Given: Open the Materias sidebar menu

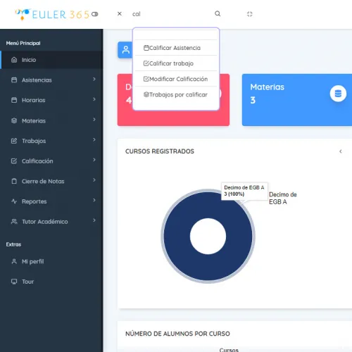Looking at the screenshot, I should tap(51, 120).
